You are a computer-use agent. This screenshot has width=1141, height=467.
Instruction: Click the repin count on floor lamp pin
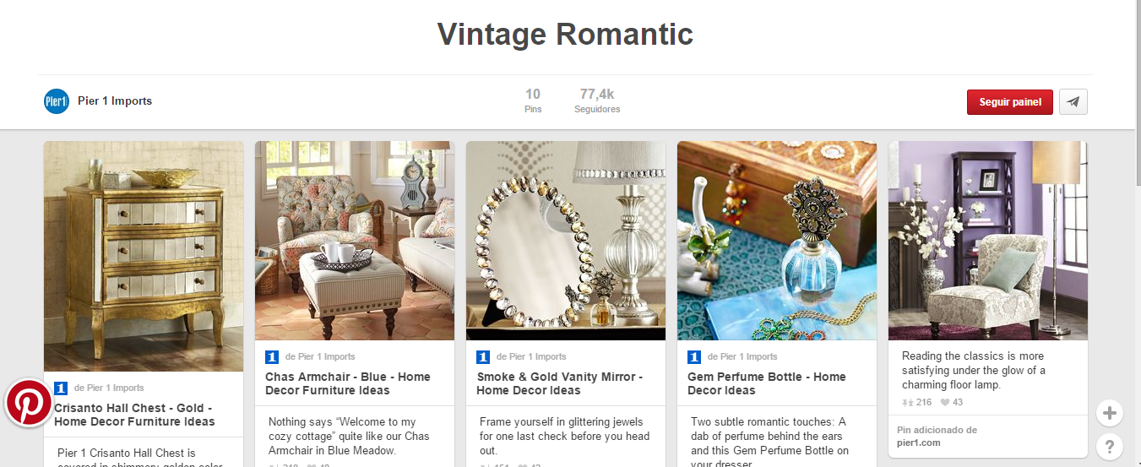pyautogui.click(x=917, y=402)
